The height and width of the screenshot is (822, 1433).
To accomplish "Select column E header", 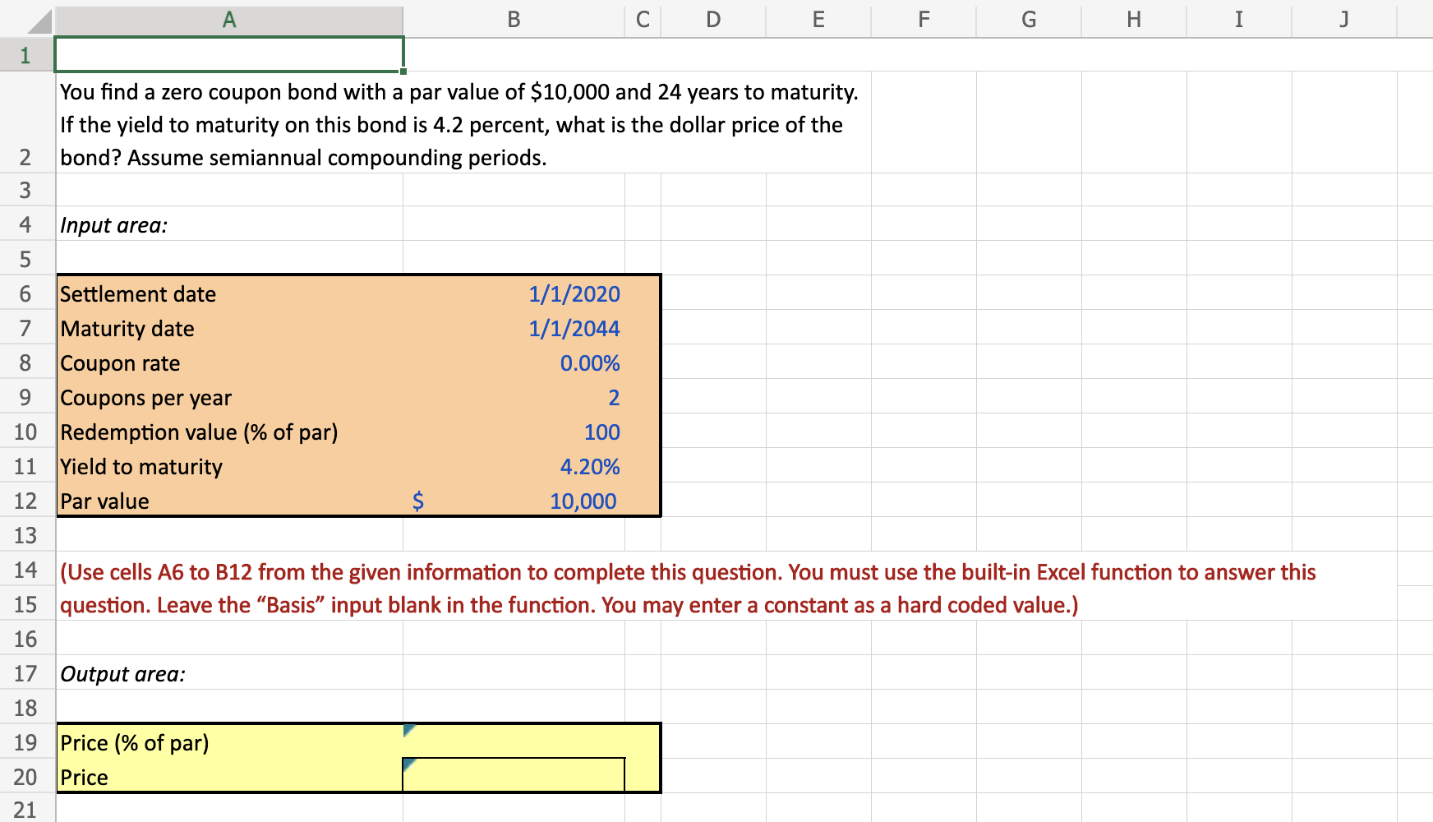I will 818,19.
